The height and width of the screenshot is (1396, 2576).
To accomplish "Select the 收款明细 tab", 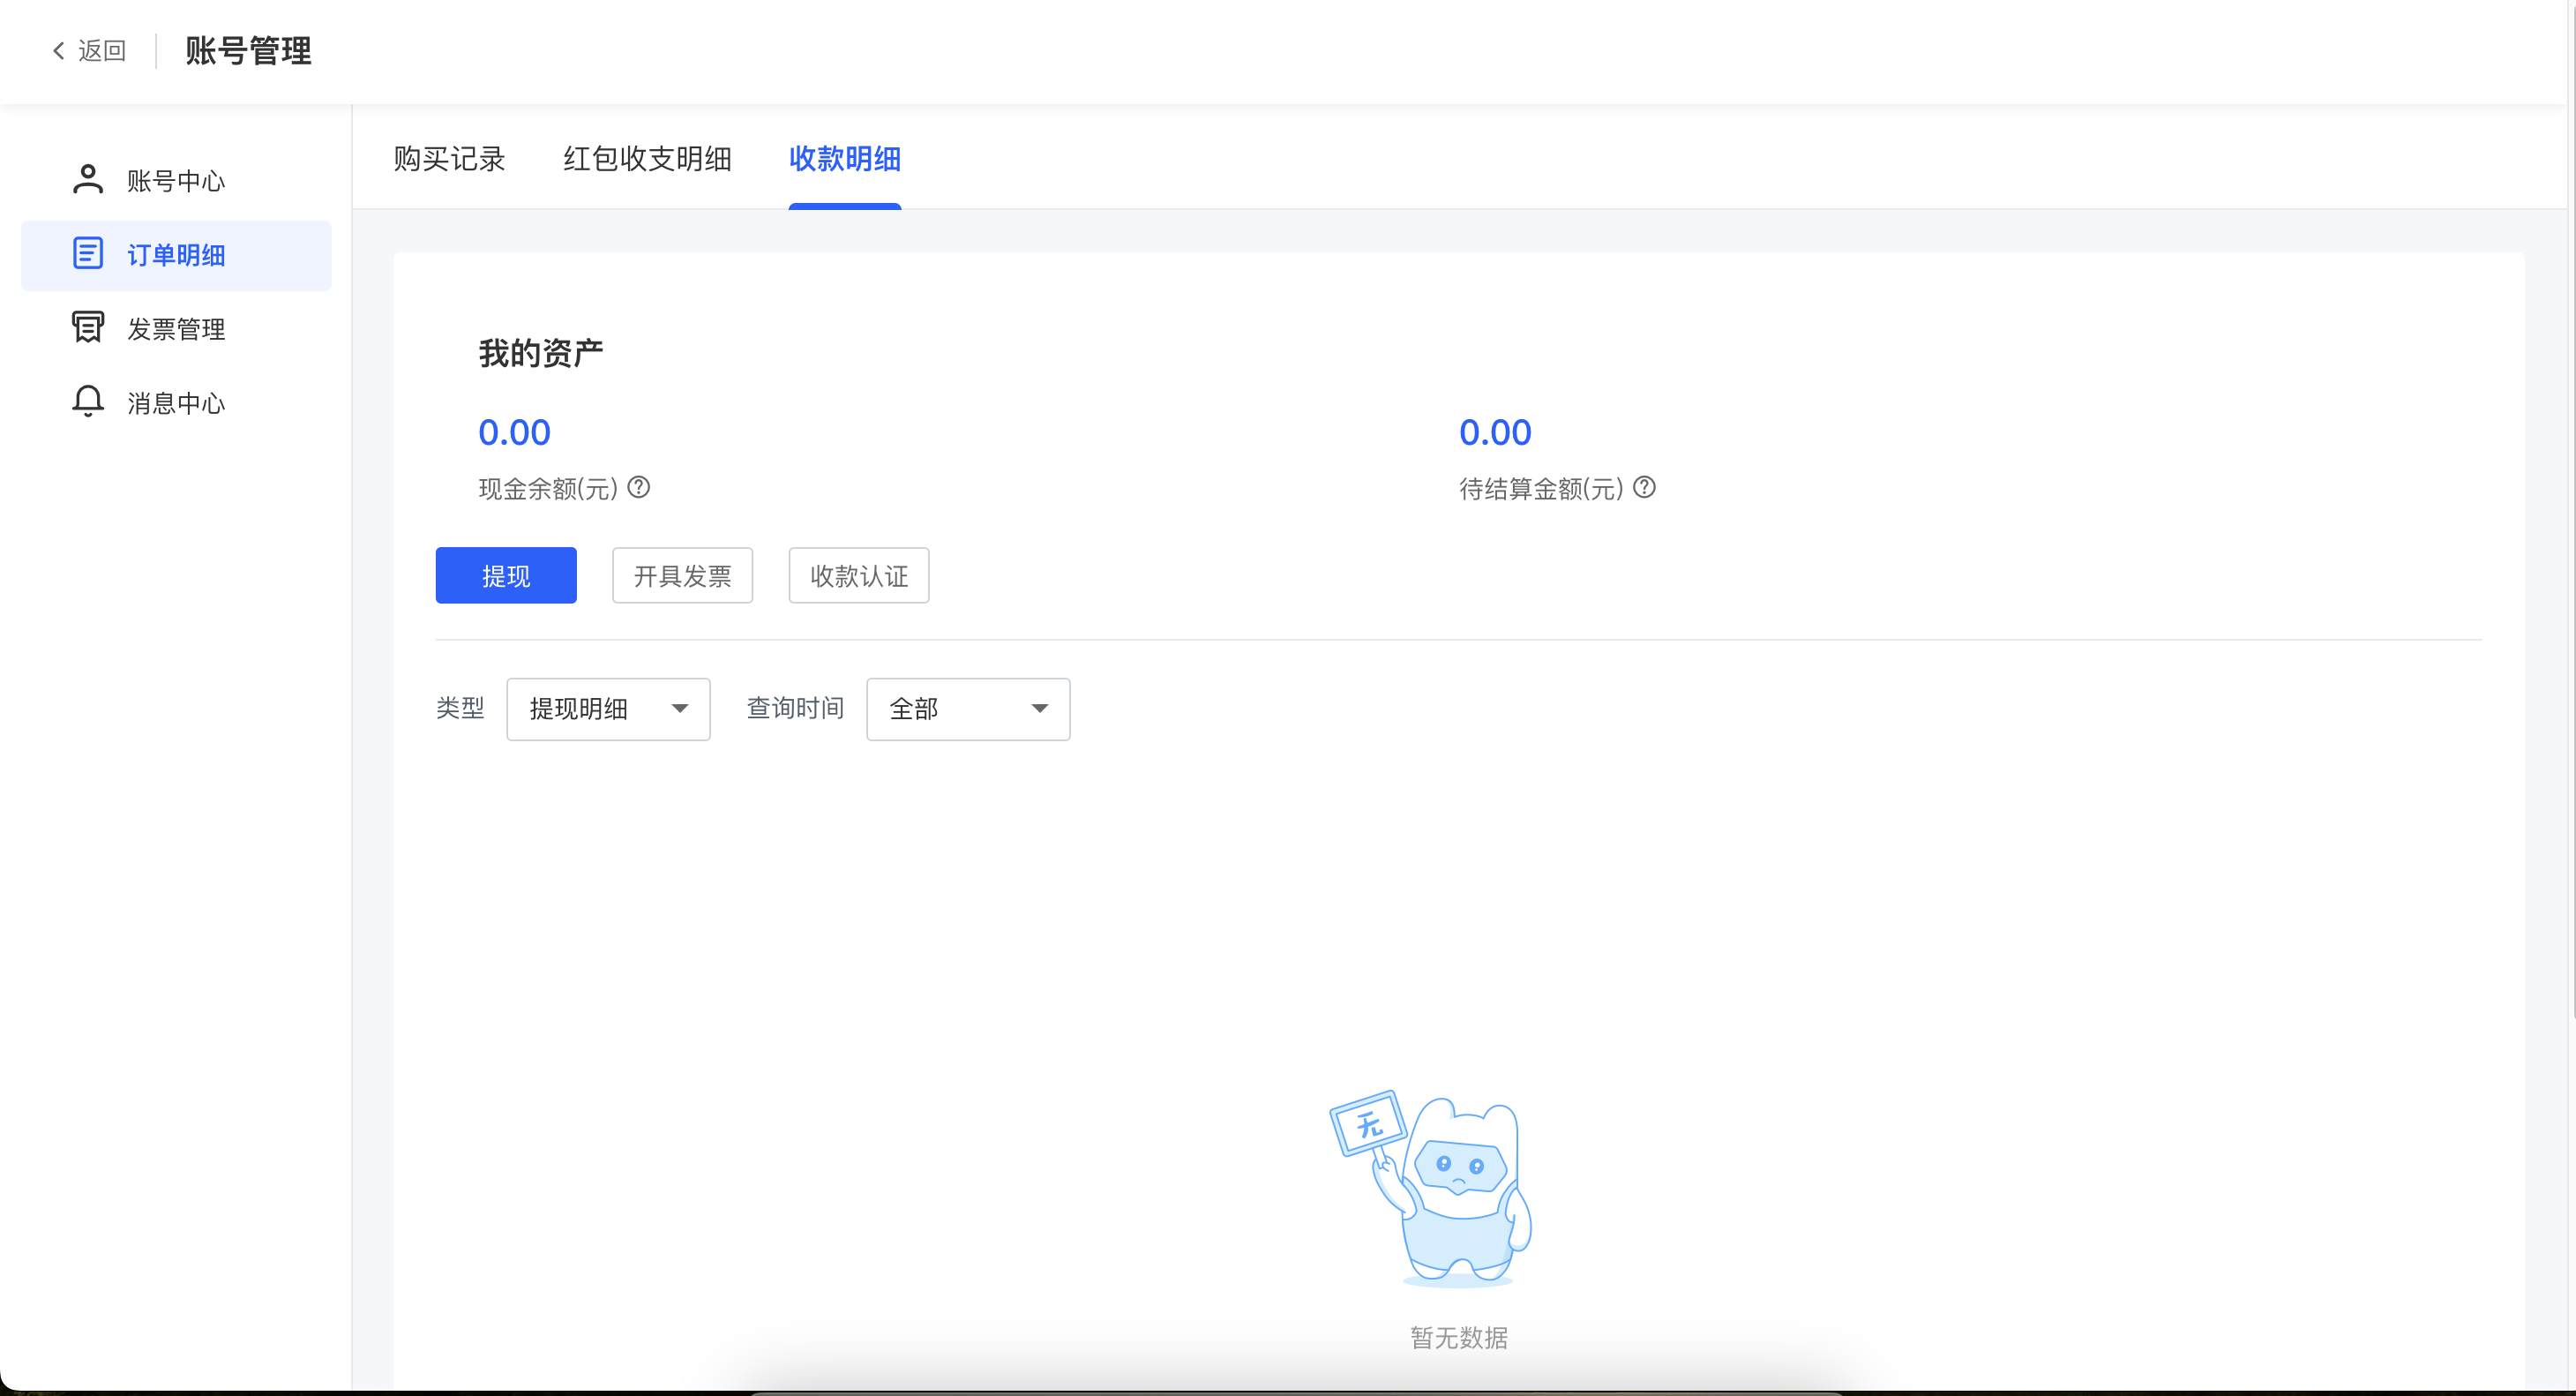I will [845, 159].
